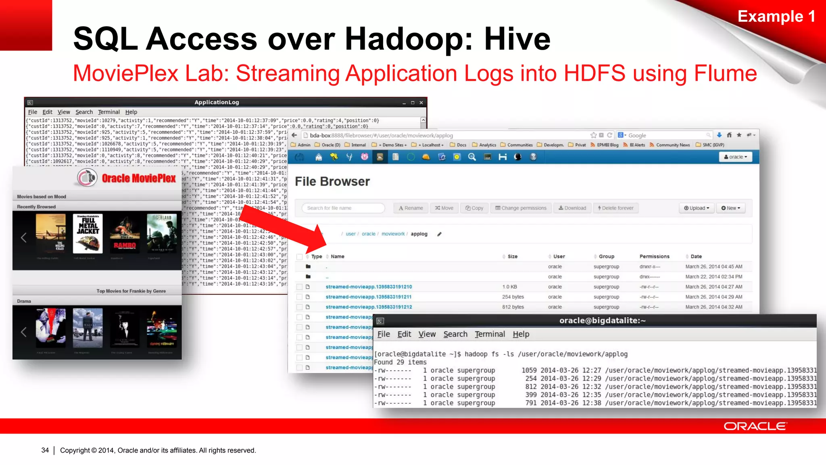
Task: Open the Pig editor icon
Action: (x=365, y=157)
